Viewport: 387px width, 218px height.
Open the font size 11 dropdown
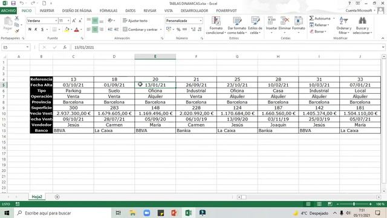tap(68, 21)
